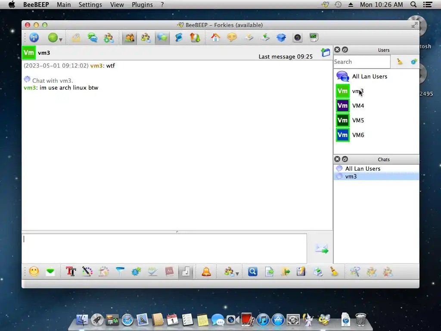Click the broom icon beside user Search

400,62
